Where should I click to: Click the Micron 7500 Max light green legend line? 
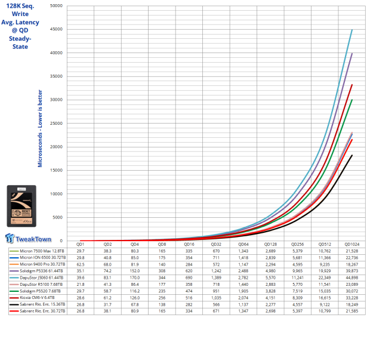point(14,251)
